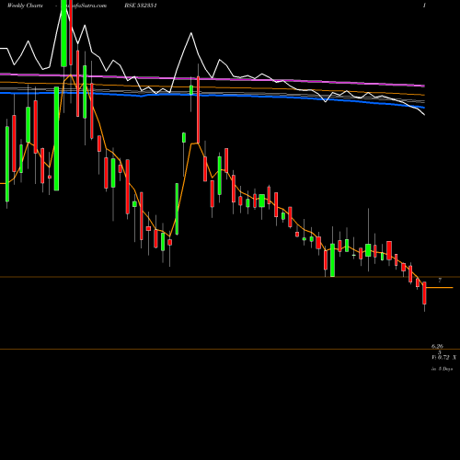The image size is (460, 460).
Task: Click the 'BSE 532351' symbol label
Action: [141, 6]
